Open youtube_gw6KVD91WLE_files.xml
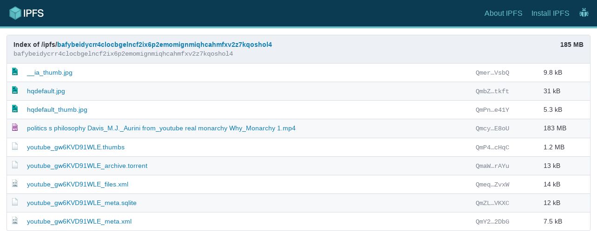 point(78,184)
